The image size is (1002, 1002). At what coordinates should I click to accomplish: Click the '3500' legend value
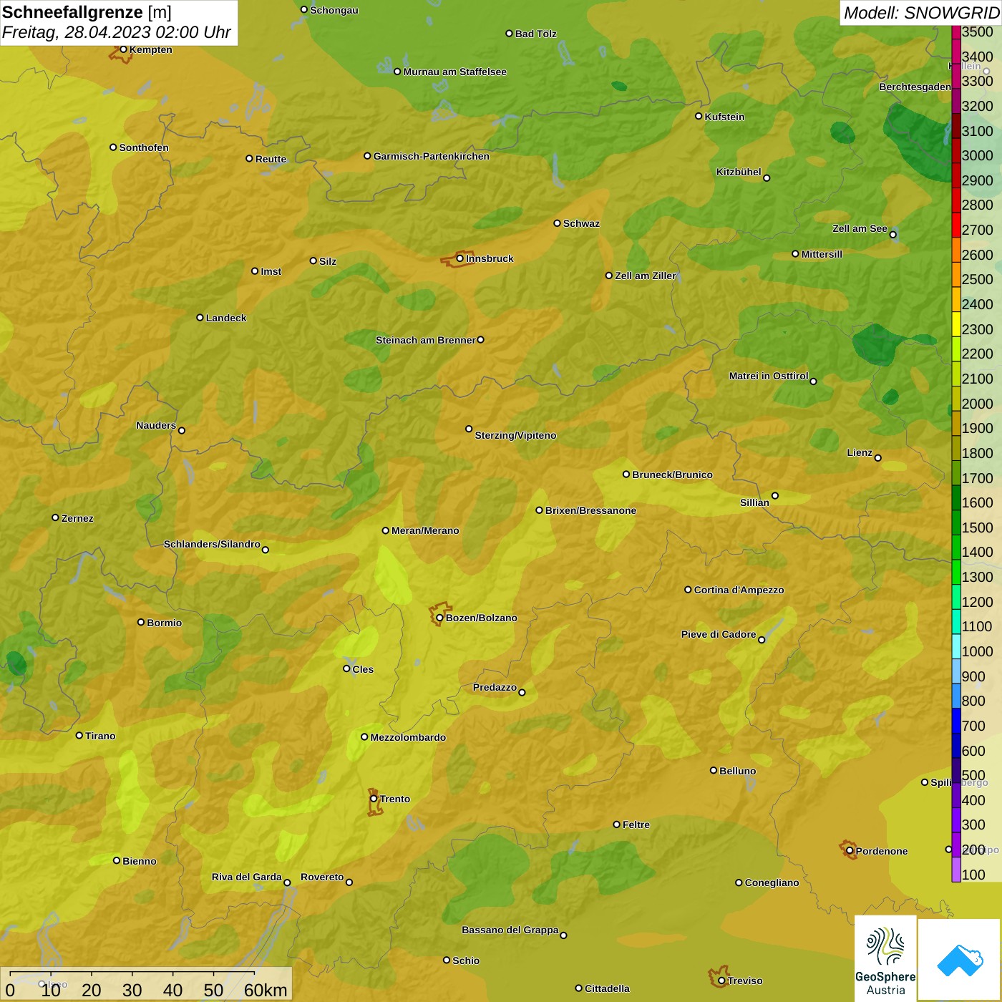(978, 31)
